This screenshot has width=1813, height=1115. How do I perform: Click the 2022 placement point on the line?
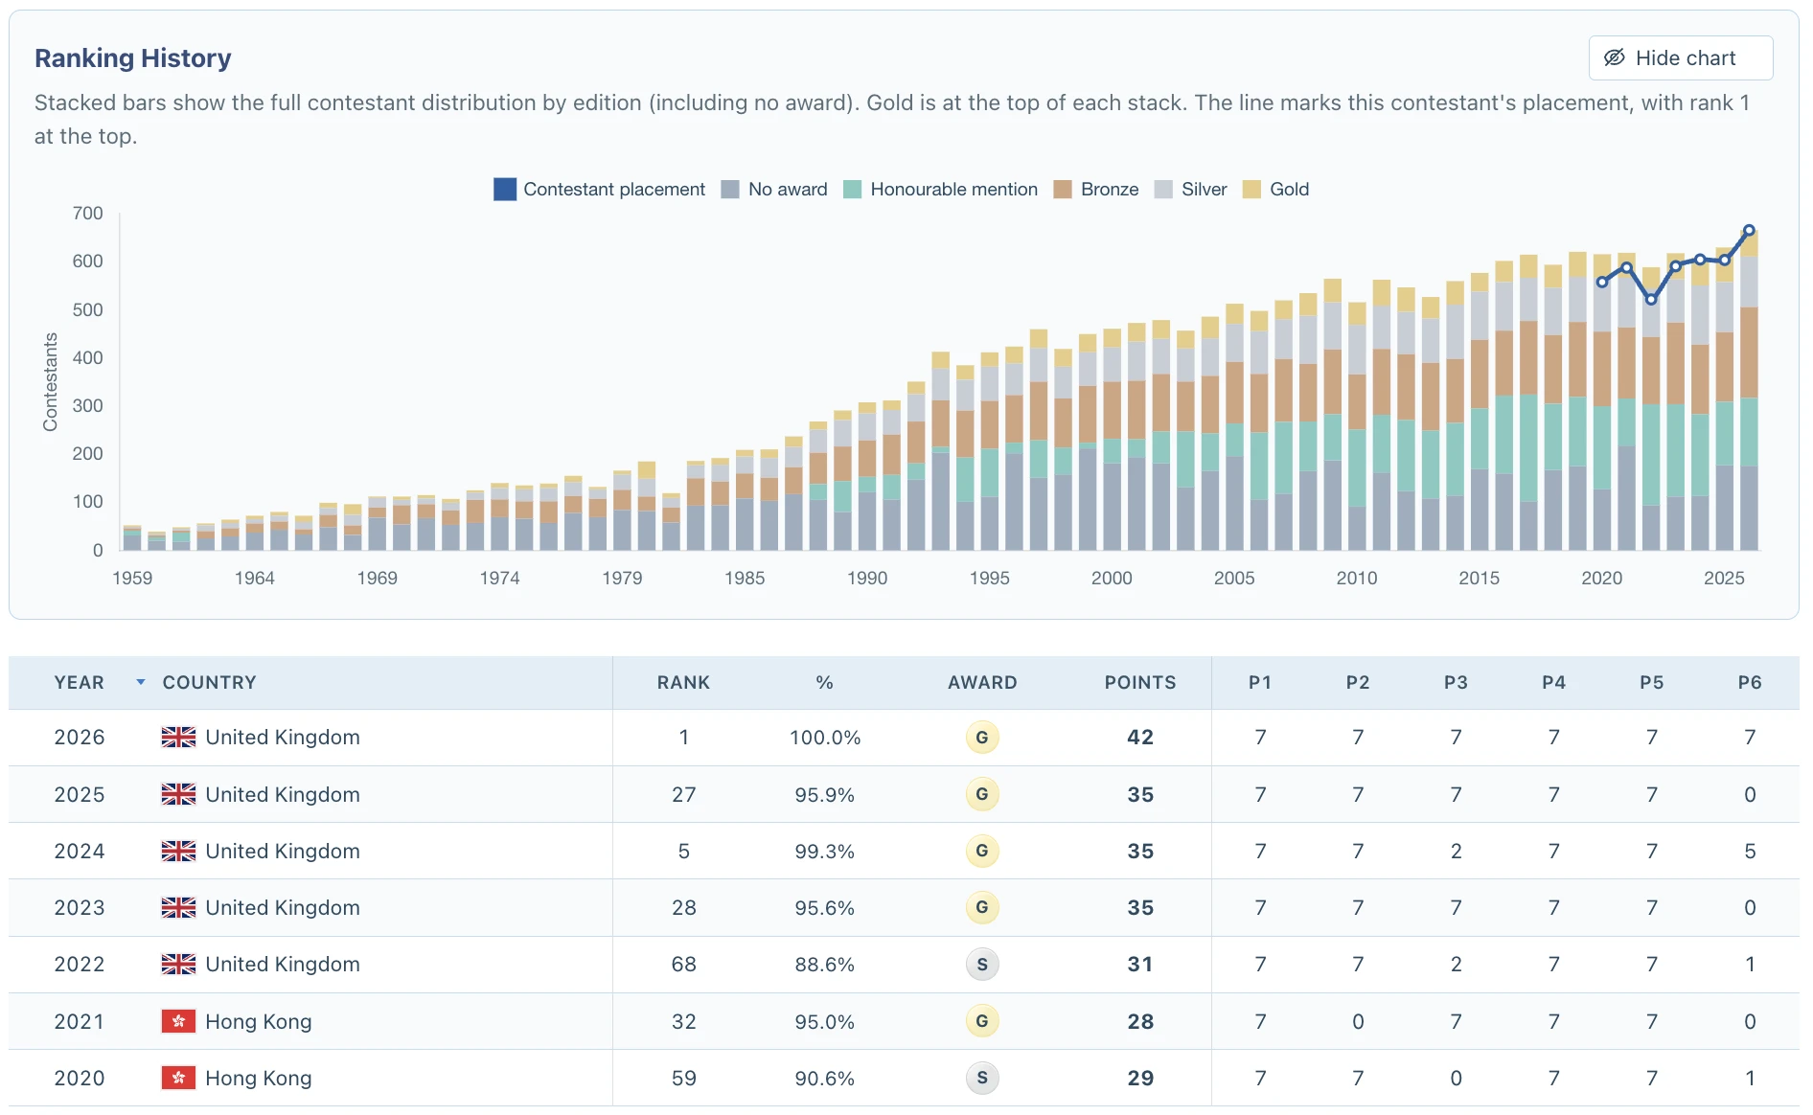pos(1651,300)
